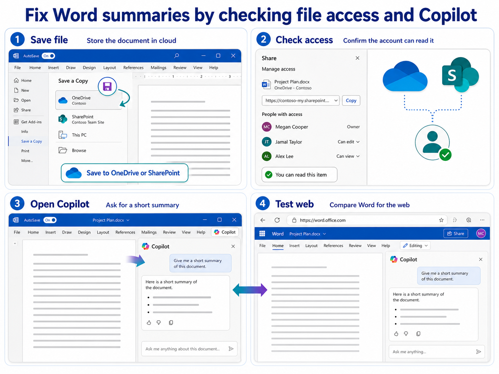This screenshot has width=499, height=374.
Task: Click the word.office.com address bar
Action: point(367,220)
